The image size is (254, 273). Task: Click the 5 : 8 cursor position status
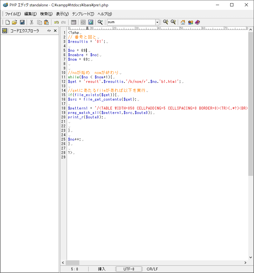tap(75, 269)
